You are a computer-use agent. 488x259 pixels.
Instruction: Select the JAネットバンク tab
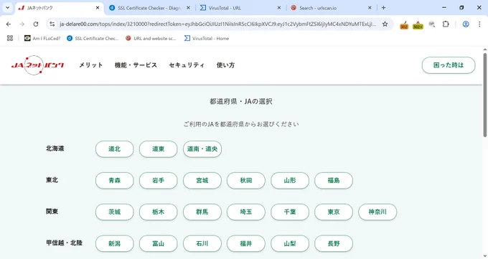[59, 8]
